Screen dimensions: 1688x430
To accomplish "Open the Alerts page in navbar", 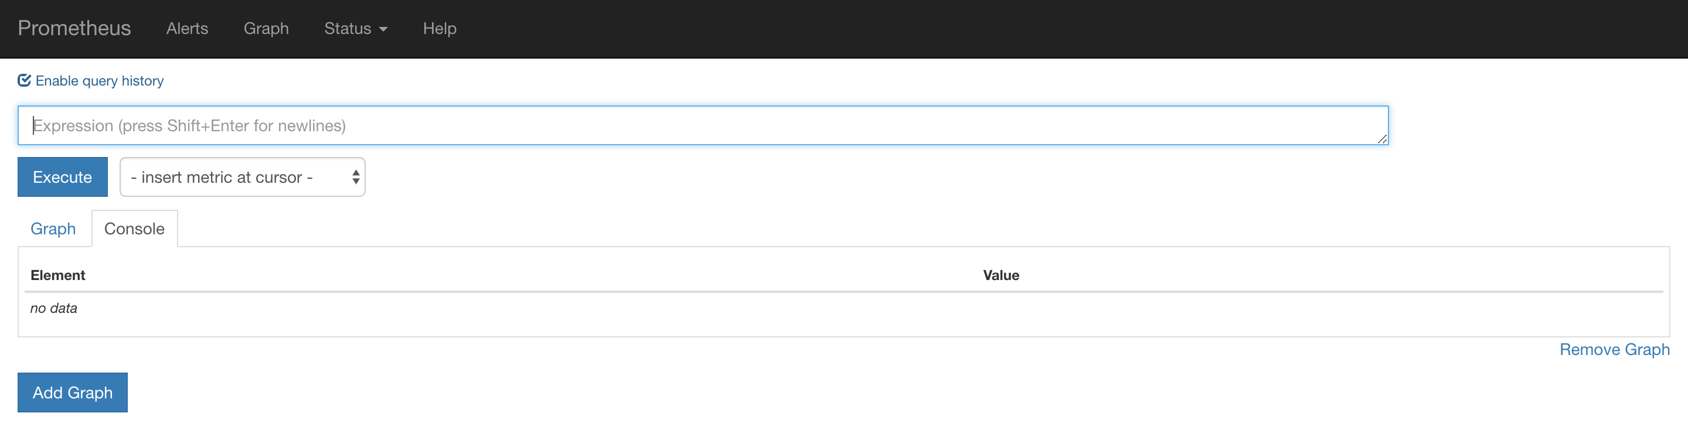I will click(x=187, y=28).
